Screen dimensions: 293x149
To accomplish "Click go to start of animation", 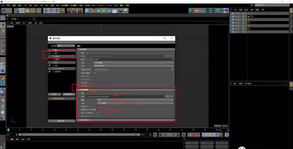I will coord(155,135).
